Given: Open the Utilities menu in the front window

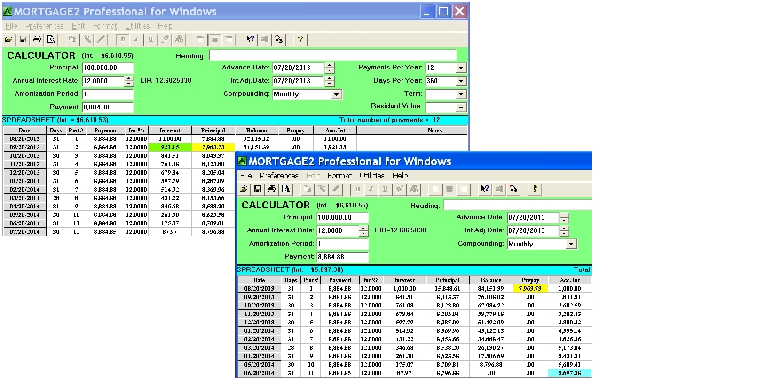Looking at the screenshot, I should pos(371,176).
